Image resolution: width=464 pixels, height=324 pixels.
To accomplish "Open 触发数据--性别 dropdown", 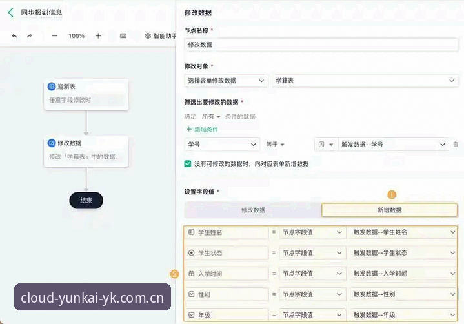I will point(404,294).
